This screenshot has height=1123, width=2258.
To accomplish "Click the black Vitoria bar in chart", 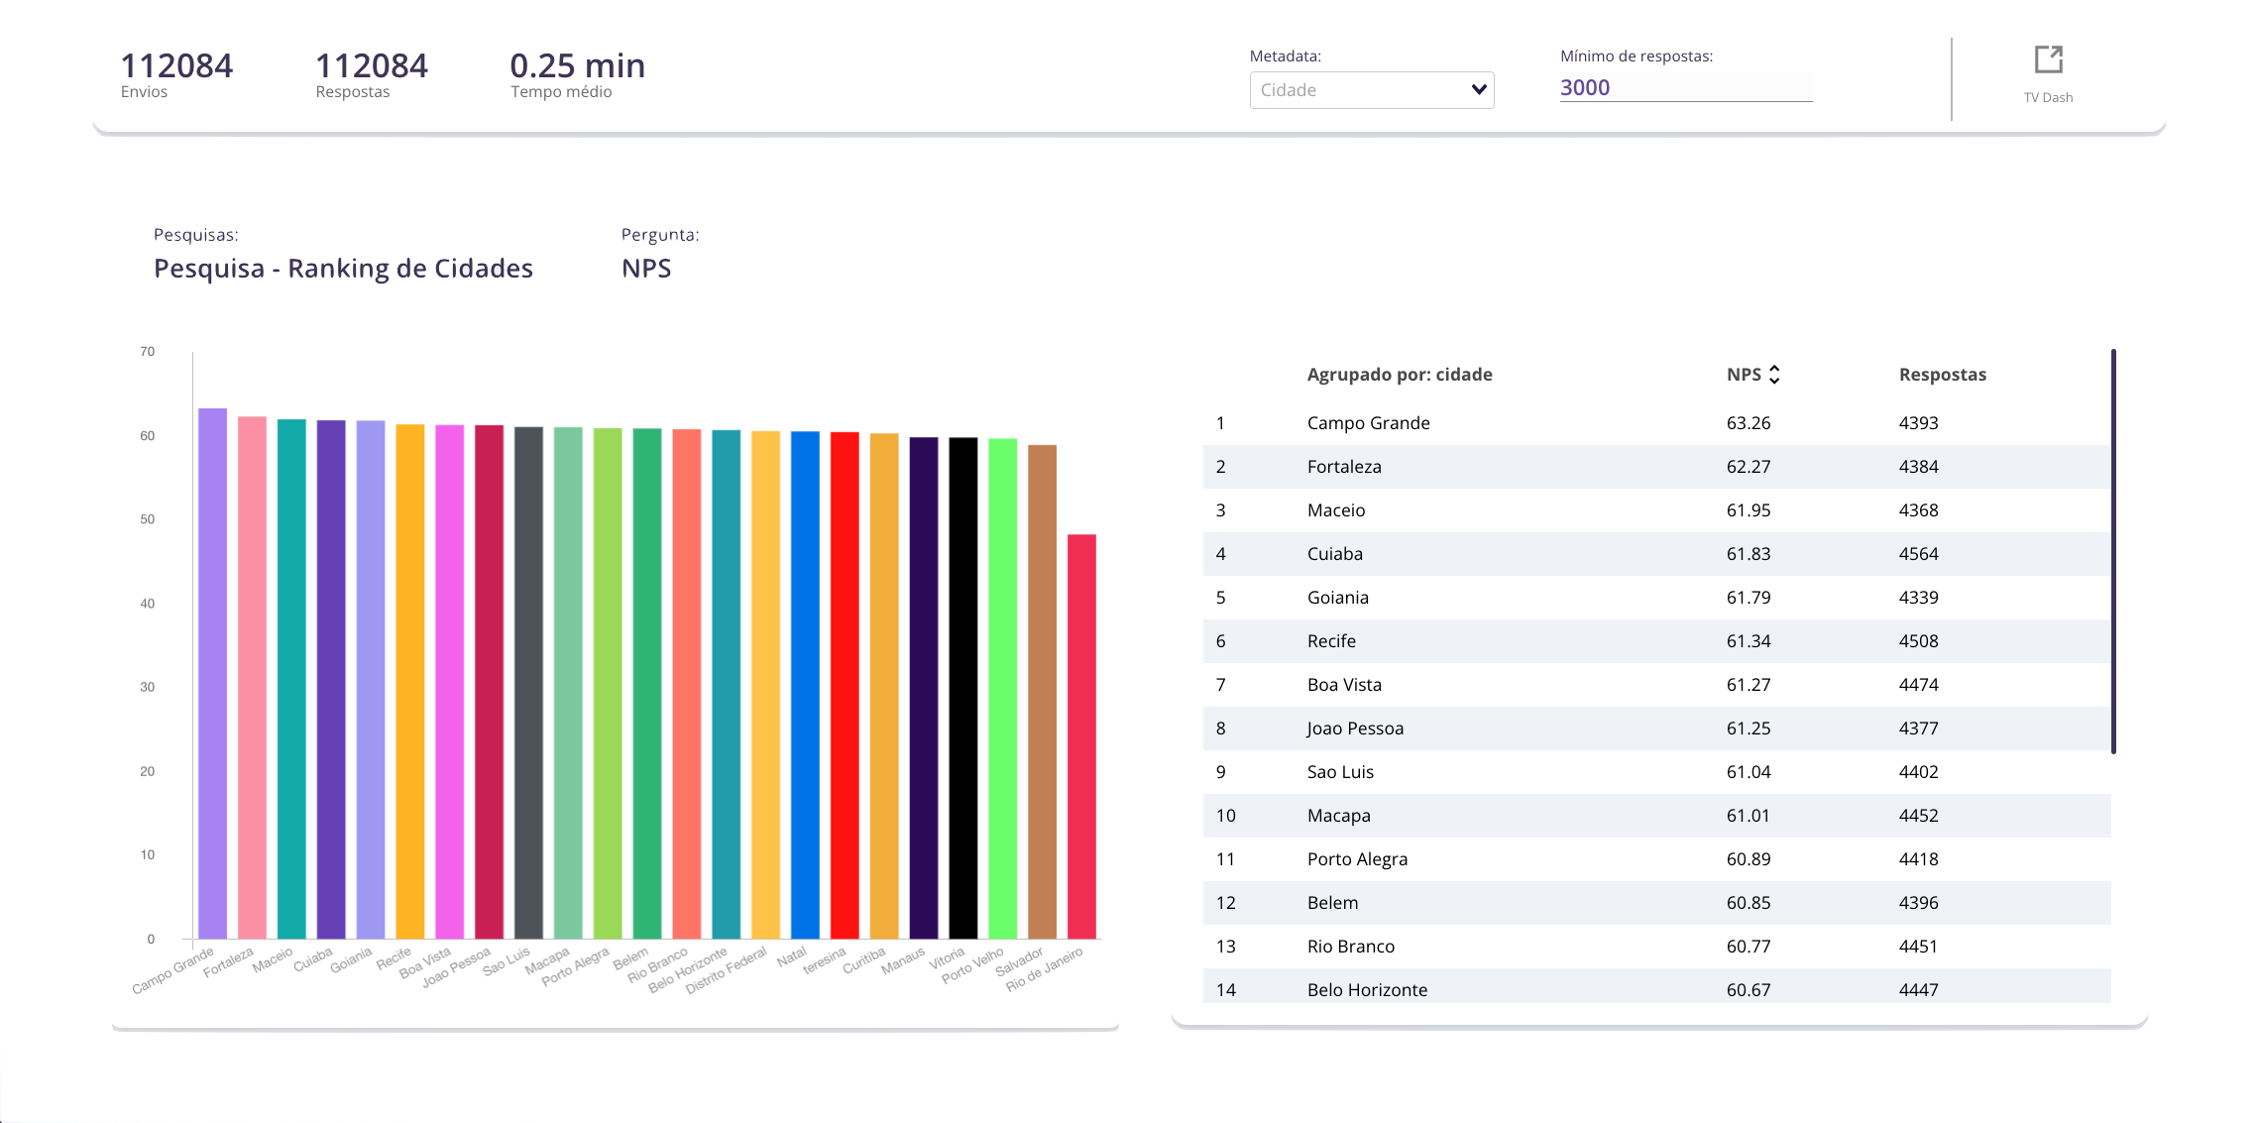I will (962, 688).
